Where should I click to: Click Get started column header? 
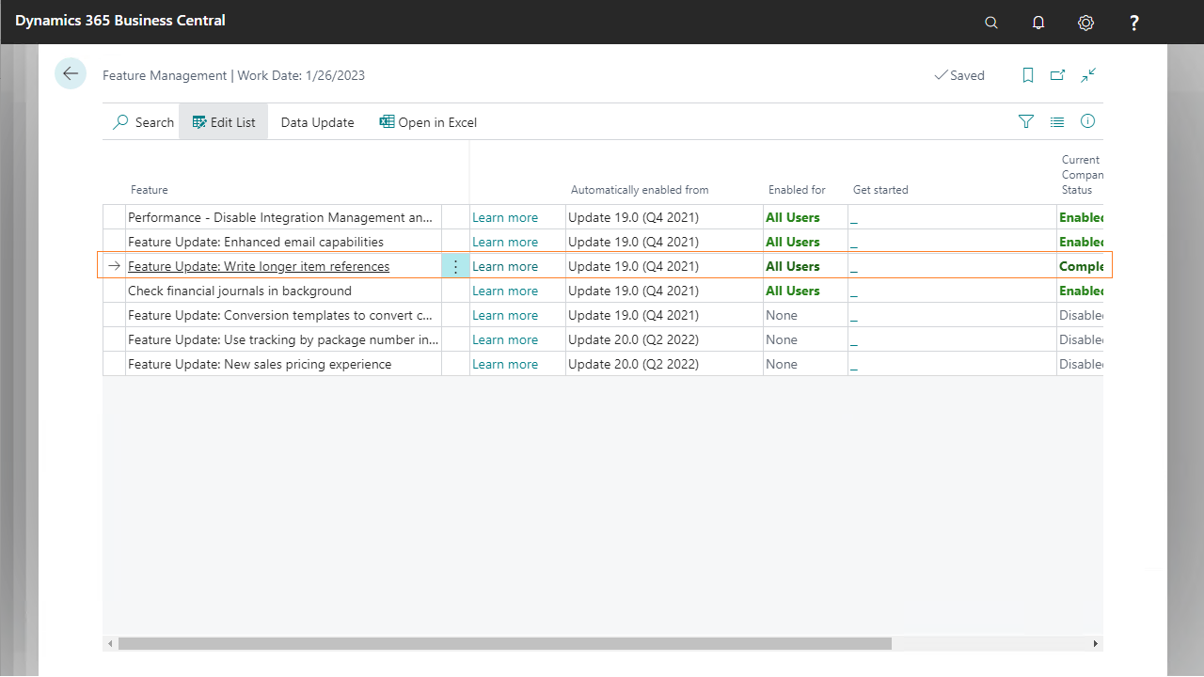(880, 190)
